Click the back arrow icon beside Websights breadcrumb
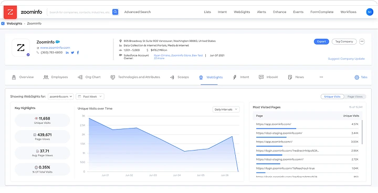Viewport: 378px width, 193px height. [x=3, y=24]
